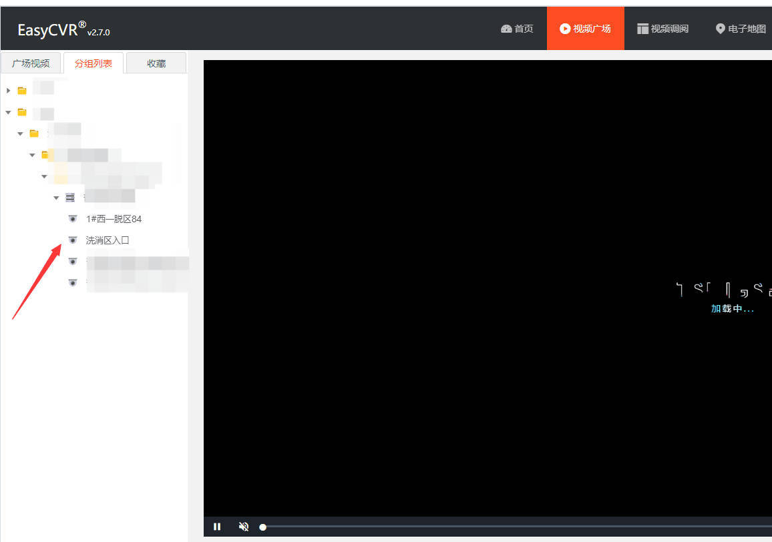Click the video progress slider handle
The image size is (772, 542).
point(263,527)
